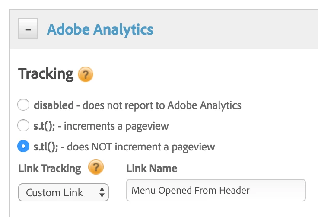This screenshot has height=217, width=318.
Task: Click the Link Tracking field label
Action: [50, 168]
